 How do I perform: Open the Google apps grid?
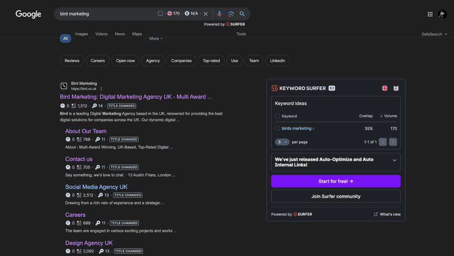pyautogui.click(x=430, y=14)
